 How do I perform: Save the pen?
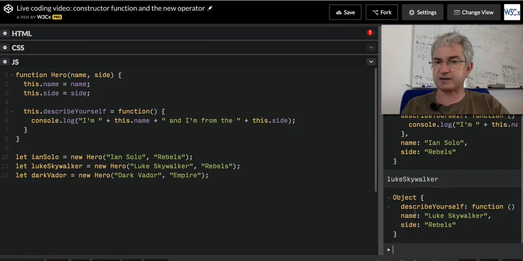pos(345,12)
